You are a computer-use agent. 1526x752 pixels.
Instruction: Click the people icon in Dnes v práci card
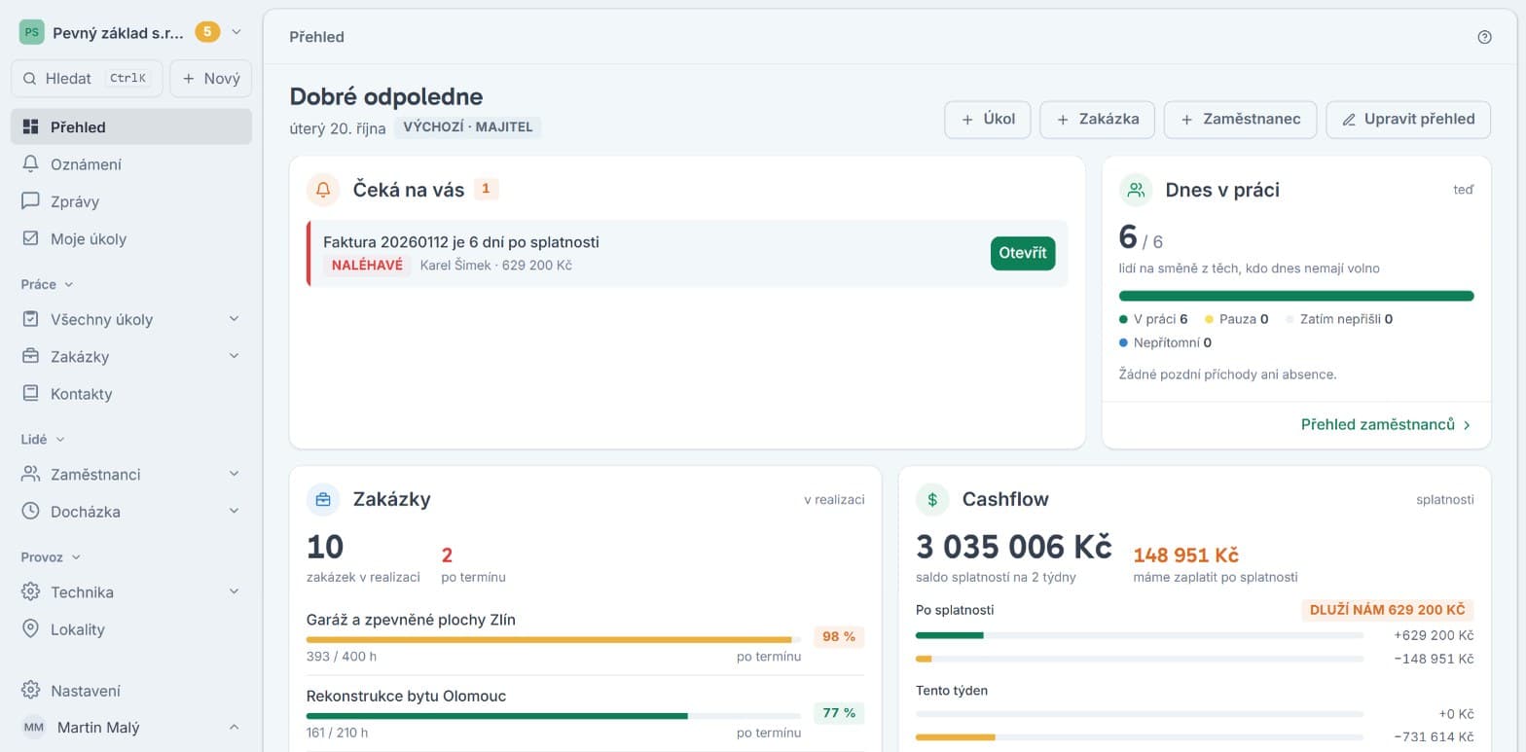[1136, 190]
